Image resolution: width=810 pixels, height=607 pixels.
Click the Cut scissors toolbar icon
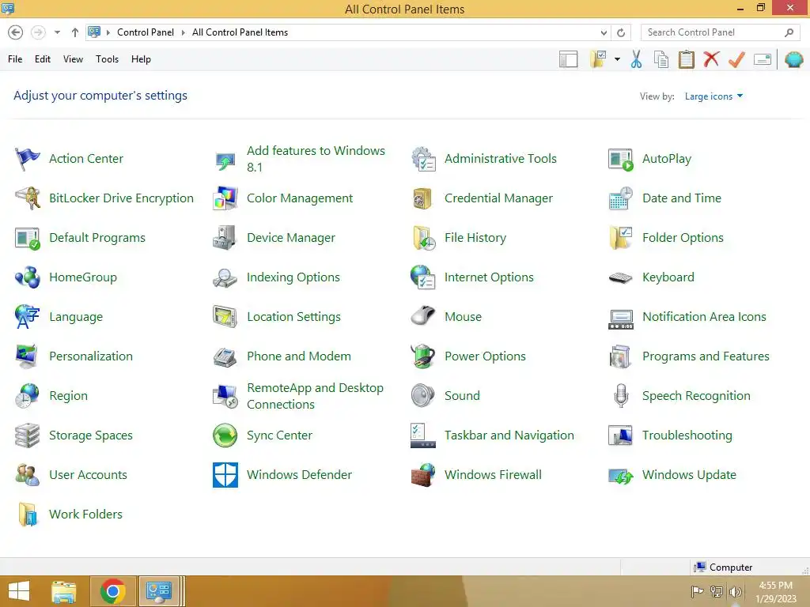(637, 59)
